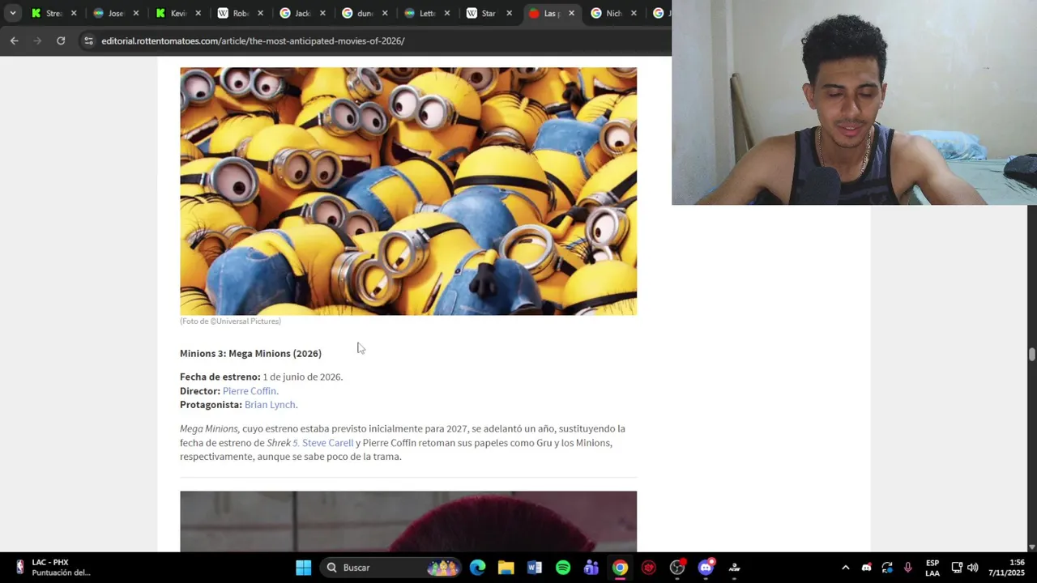Click the Discord tray icon

866,568
